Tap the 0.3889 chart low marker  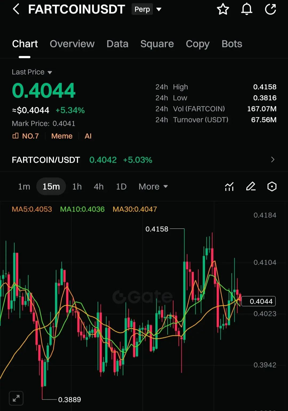(69, 400)
